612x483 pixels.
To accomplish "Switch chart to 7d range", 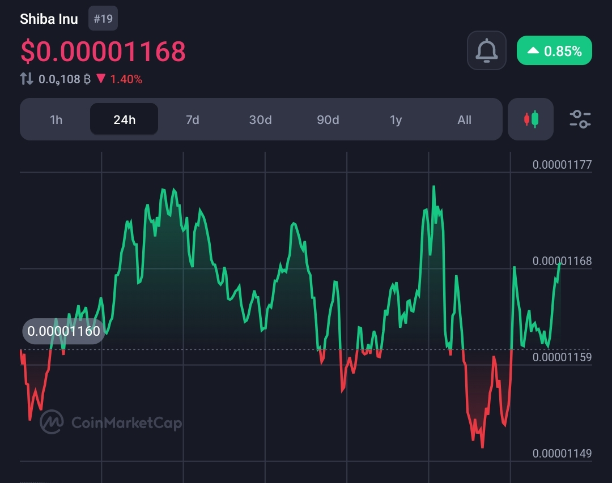I will click(193, 119).
